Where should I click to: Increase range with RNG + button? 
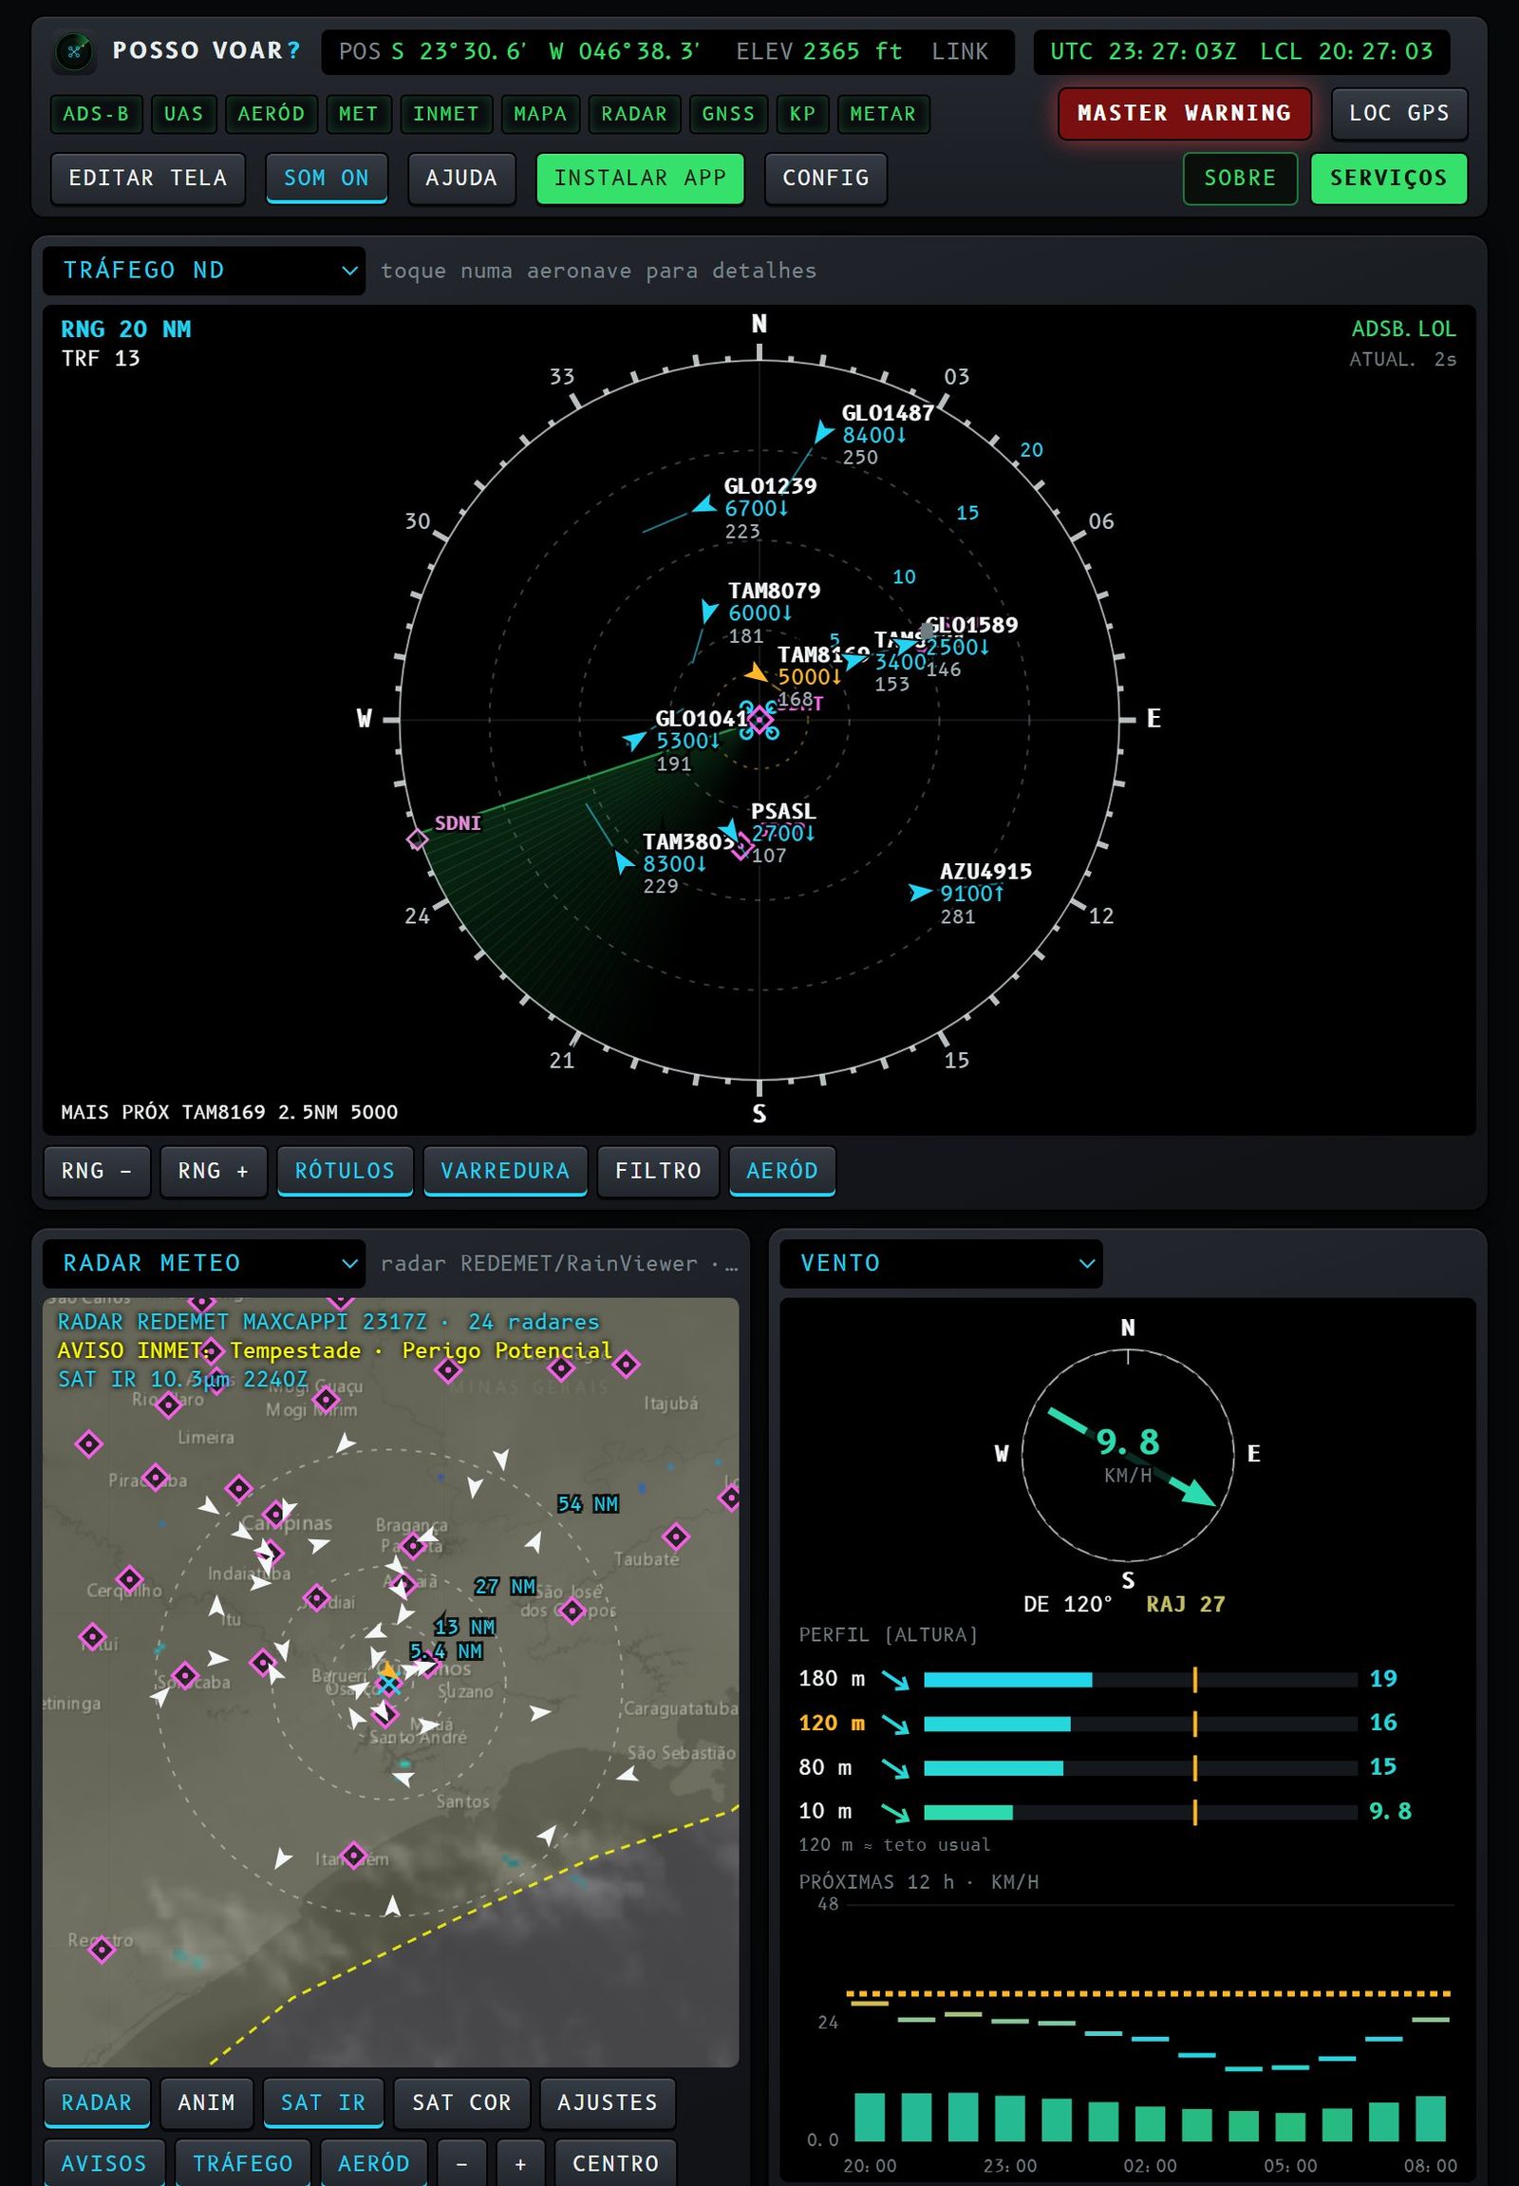click(x=214, y=1170)
